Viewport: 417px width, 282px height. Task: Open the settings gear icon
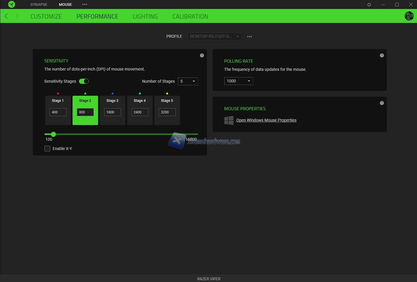coord(369,5)
